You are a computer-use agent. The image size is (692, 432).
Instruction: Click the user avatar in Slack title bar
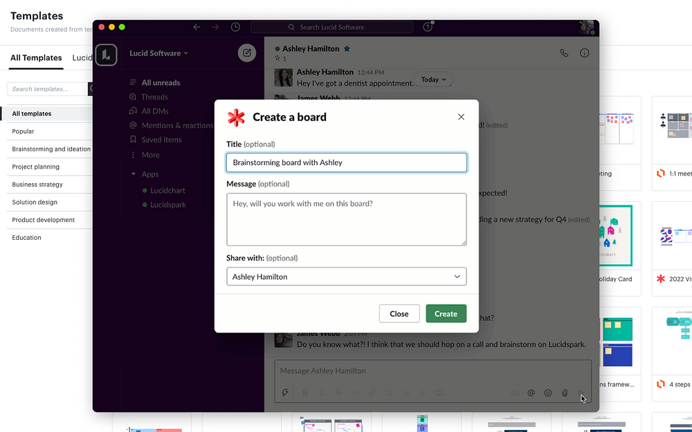(587, 28)
